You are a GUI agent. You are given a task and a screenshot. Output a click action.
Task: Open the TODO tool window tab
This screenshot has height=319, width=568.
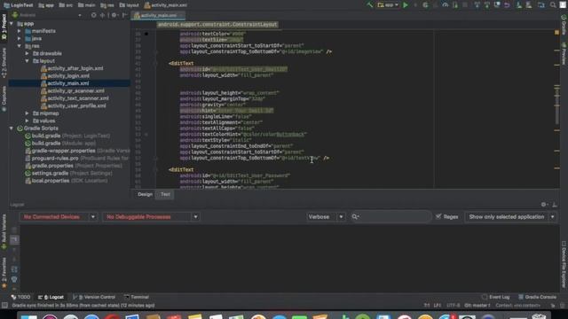(21, 298)
